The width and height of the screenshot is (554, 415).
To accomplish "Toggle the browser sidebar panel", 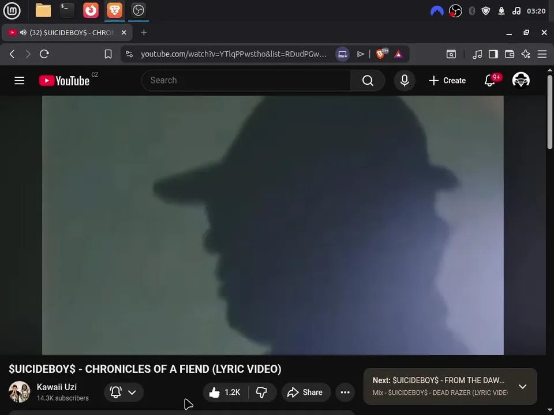I will click(493, 54).
